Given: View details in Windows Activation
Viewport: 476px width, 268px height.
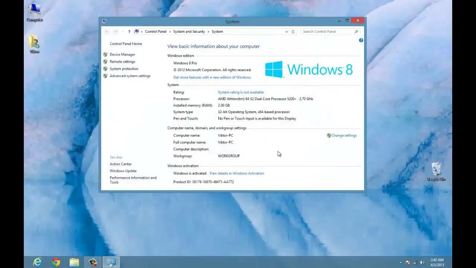Looking at the screenshot, I should pos(237,173).
